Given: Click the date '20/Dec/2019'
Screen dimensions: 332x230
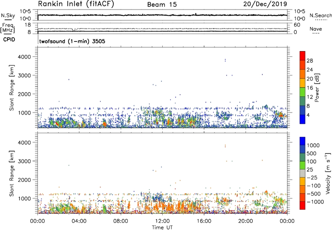Looking at the screenshot, I should 265,4.
